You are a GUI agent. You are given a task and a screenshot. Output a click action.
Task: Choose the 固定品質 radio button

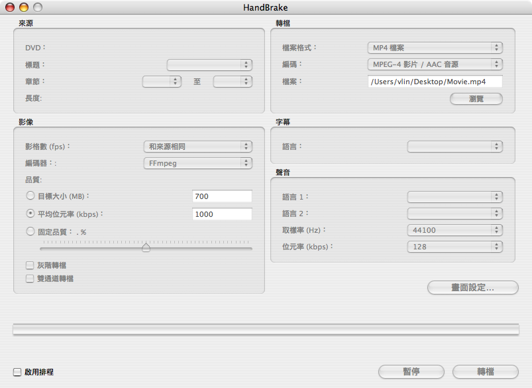30,231
